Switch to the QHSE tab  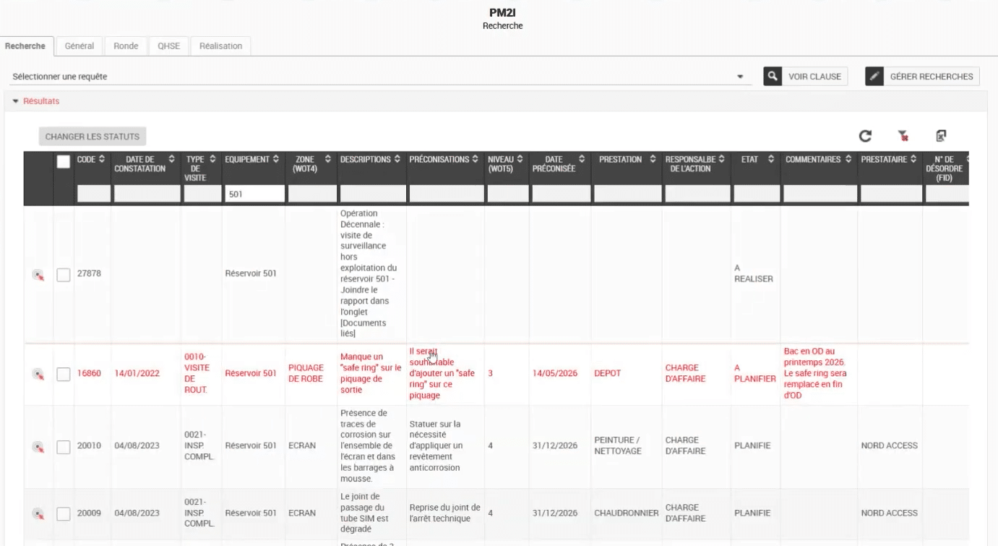[x=168, y=46]
